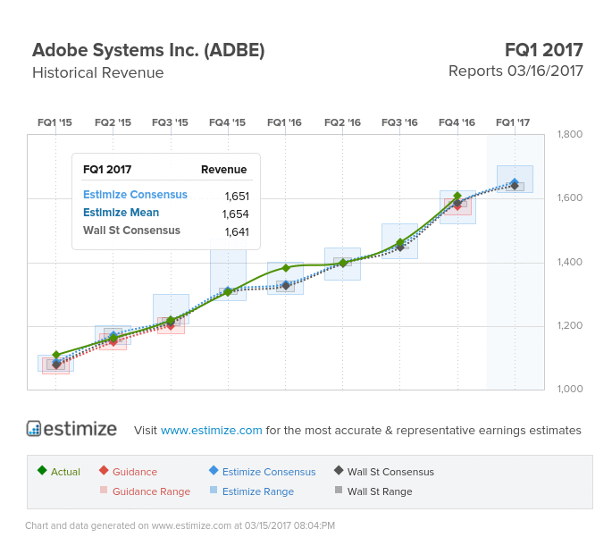The height and width of the screenshot is (554, 612).
Task: Select the Guidance legend label
Action: tap(135, 472)
